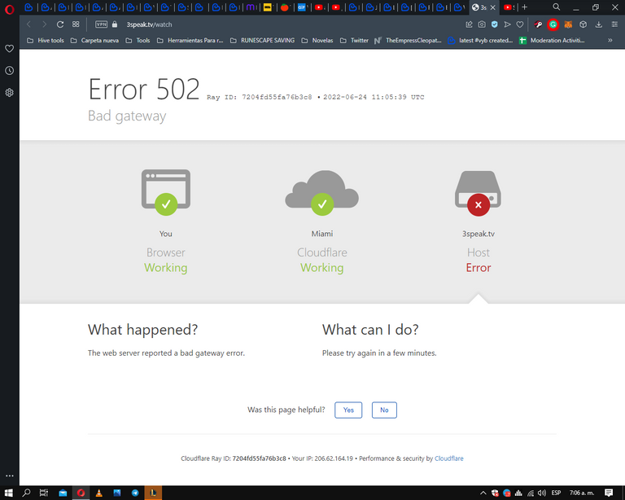
Task: Open latest #vyb created bookmark
Action: [x=481, y=40]
